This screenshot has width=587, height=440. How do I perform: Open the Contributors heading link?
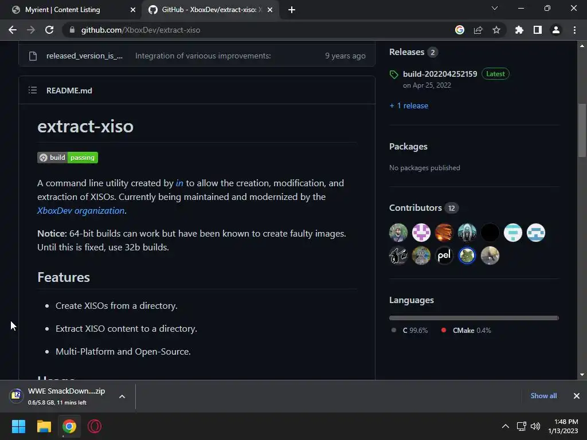pos(416,207)
